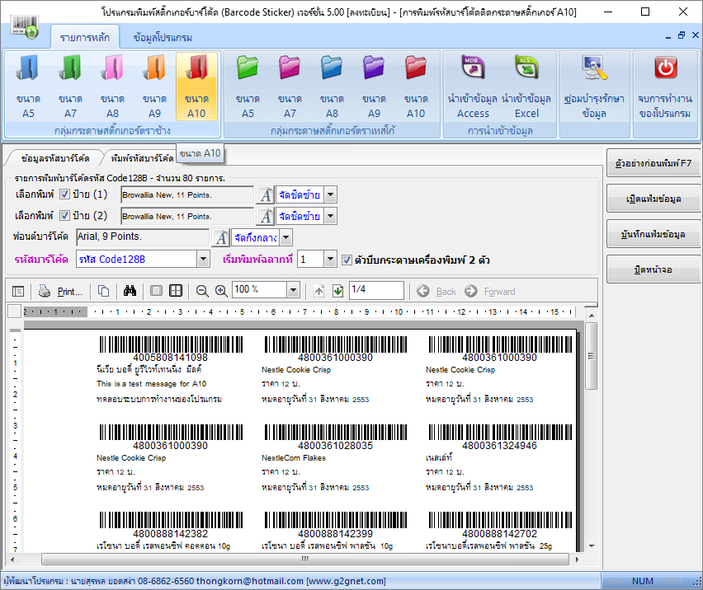The width and height of the screenshot is (703, 590).
Task: Zoom in the print preview
Action: (x=221, y=292)
